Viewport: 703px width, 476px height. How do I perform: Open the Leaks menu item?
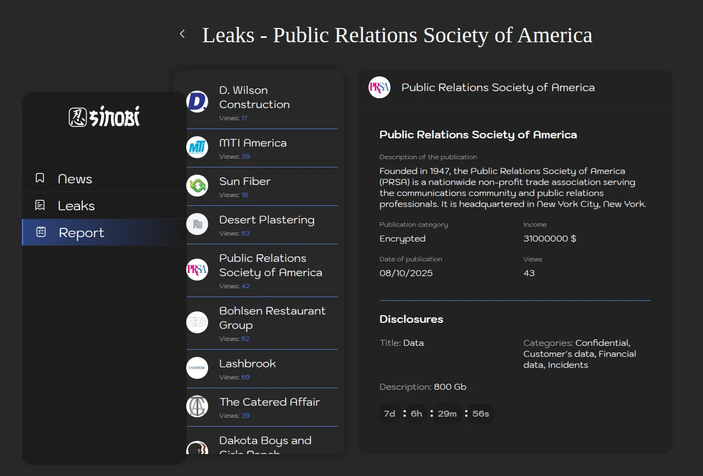click(76, 206)
